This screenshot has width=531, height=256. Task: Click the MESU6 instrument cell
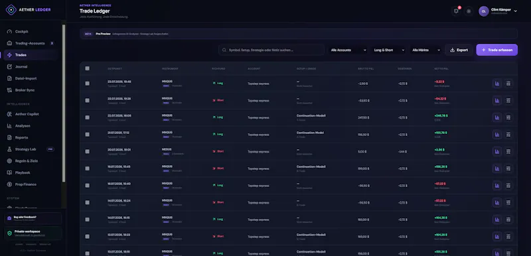pyautogui.click(x=167, y=149)
